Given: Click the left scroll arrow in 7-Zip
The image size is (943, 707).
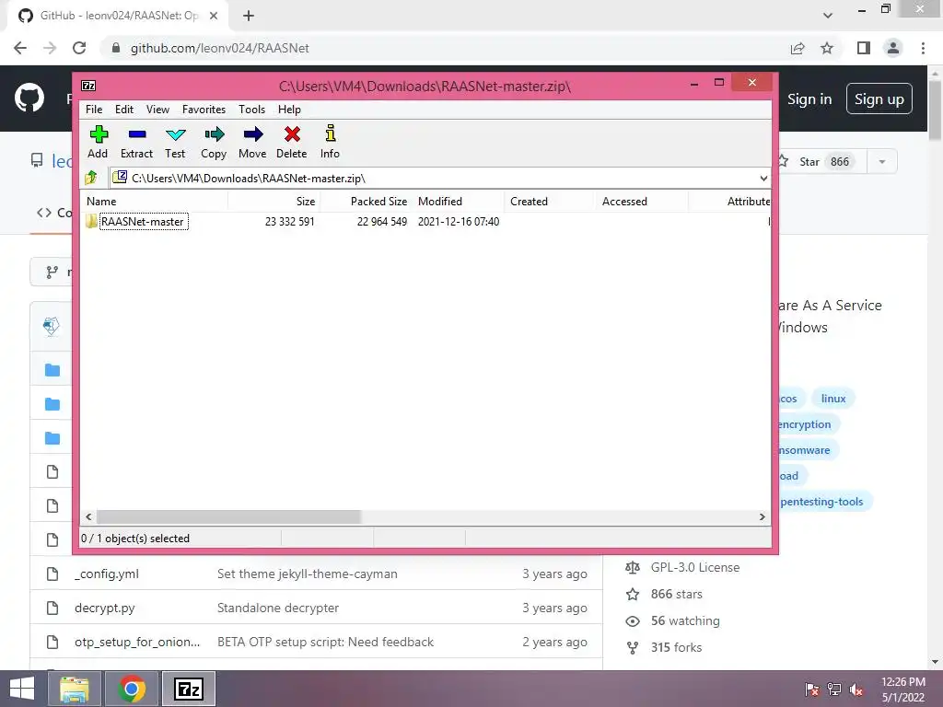Looking at the screenshot, I should click(x=88, y=517).
